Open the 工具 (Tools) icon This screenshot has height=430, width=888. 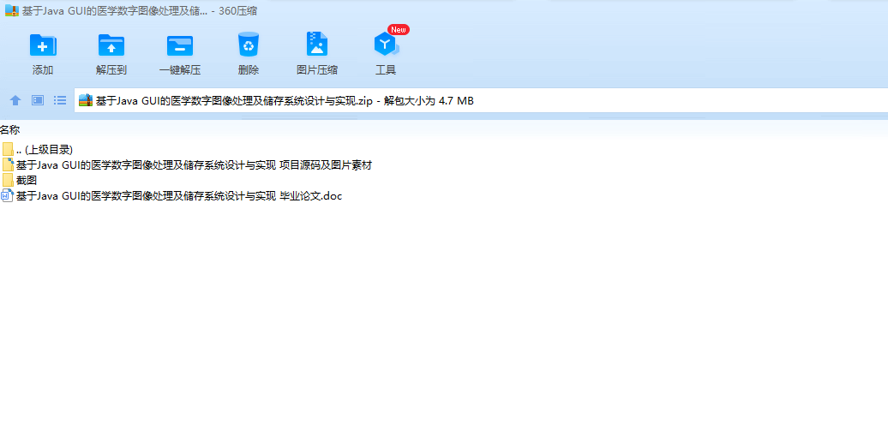point(386,45)
